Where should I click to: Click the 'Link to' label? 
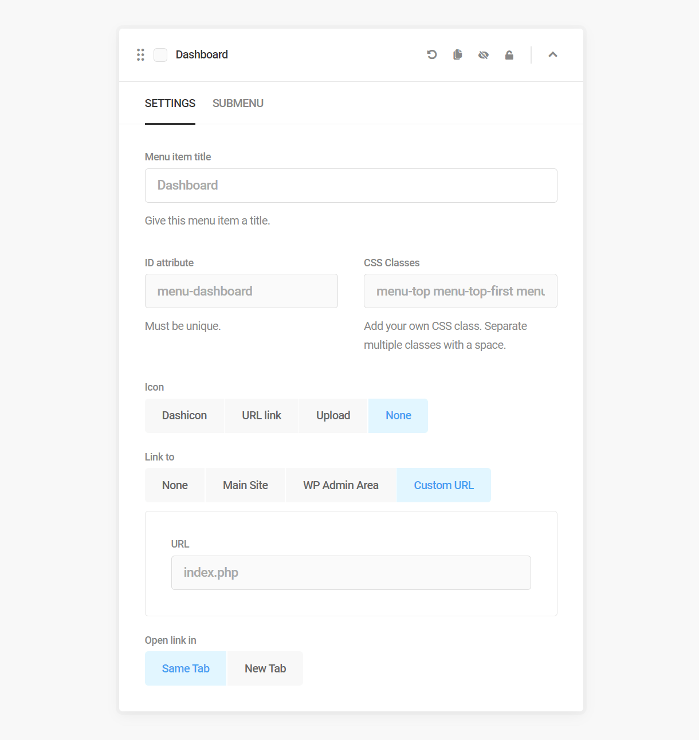[159, 457]
